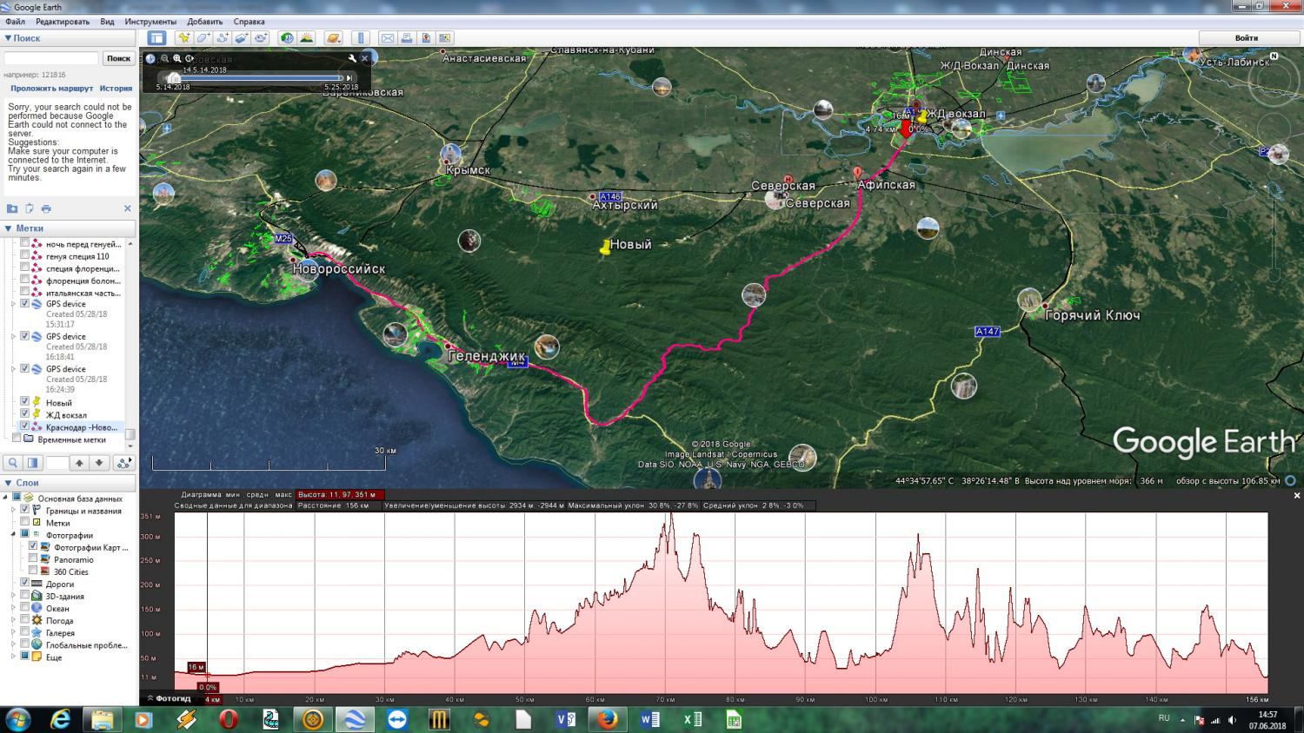Print the current view from the toolbar
Image resolution: width=1304 pixels, height=733 pixels.
click(407, 38)
